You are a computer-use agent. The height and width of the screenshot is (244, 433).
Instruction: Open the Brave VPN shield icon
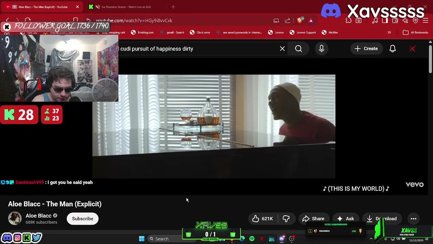click(416, 20)
